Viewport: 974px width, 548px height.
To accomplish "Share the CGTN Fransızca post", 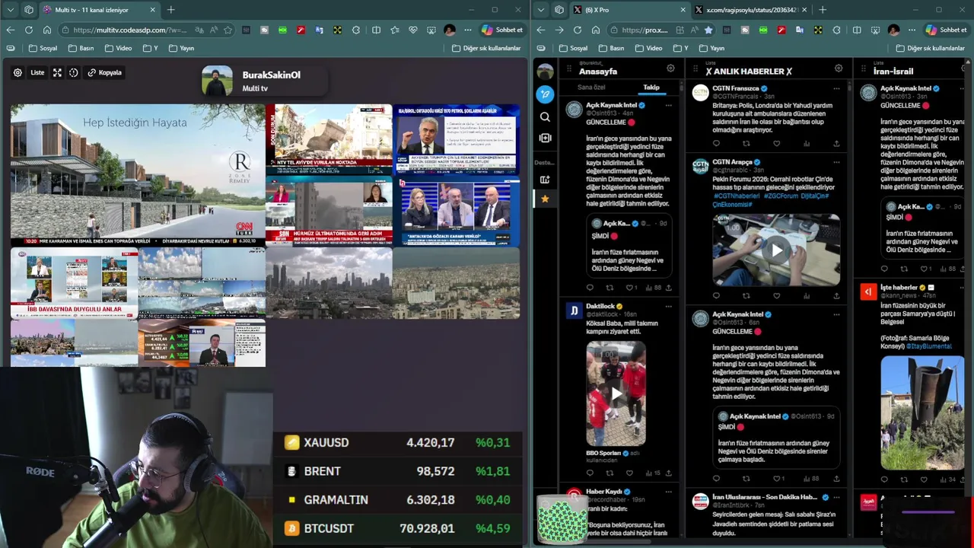I will point(836,143).
